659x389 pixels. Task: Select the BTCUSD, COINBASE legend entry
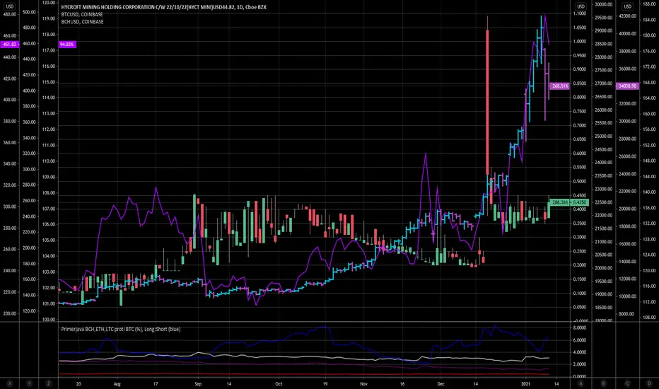pos(82,14)
